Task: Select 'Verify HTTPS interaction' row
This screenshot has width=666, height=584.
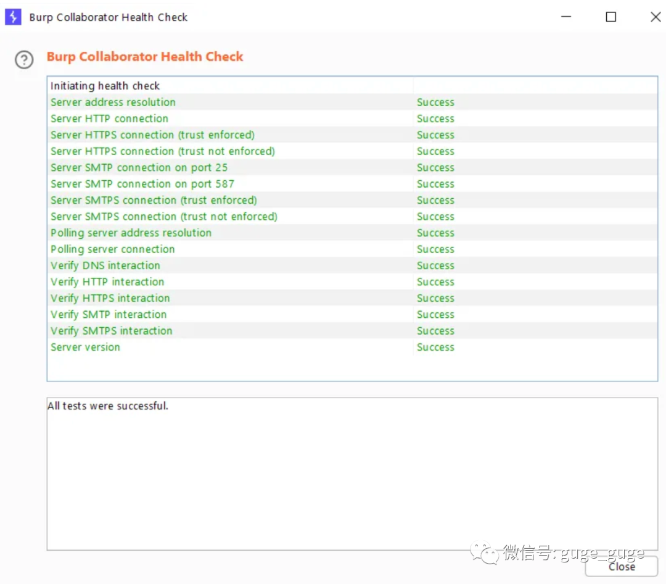Action: click(352, 298)
